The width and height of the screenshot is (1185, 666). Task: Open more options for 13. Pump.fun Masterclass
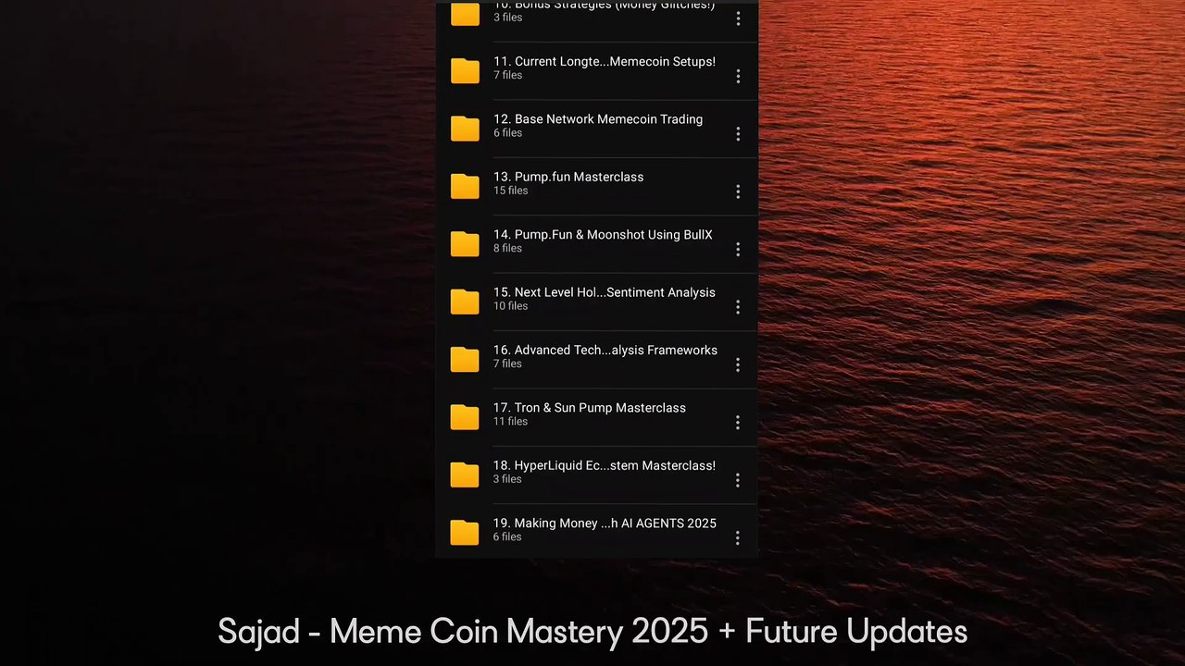point(738,191)
